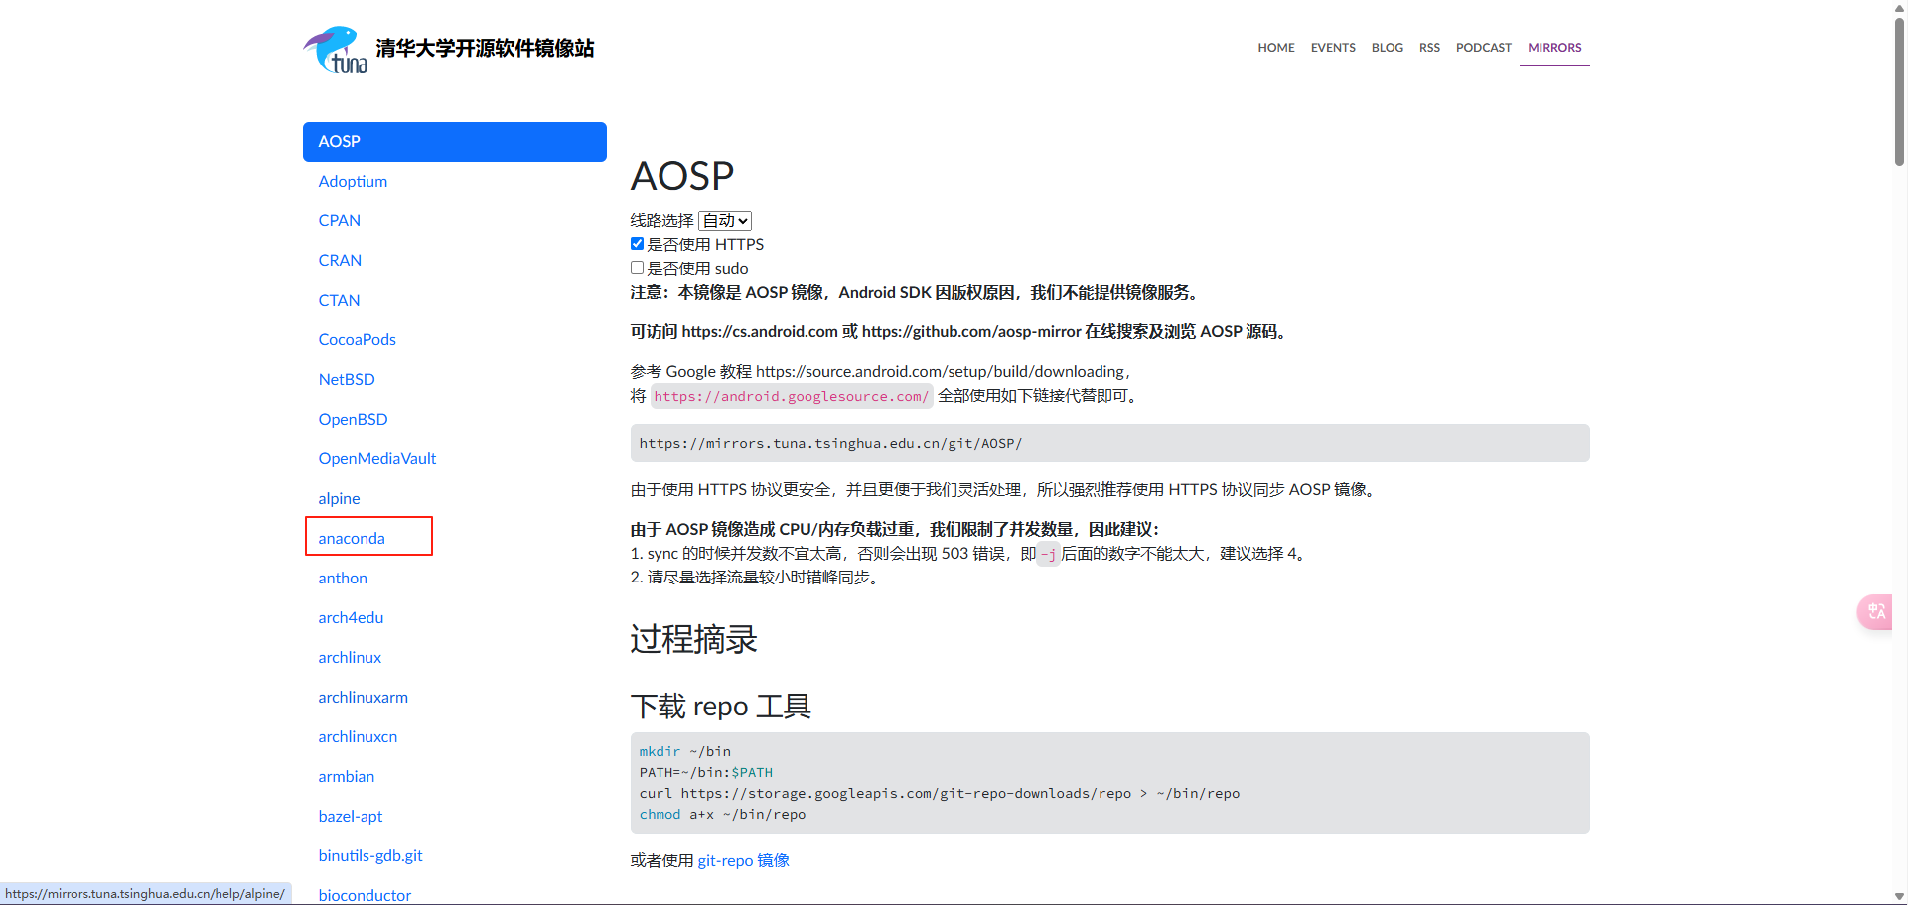
Task: Click the chmod a+x ~/bin/repo line
Action: (723, 815)
